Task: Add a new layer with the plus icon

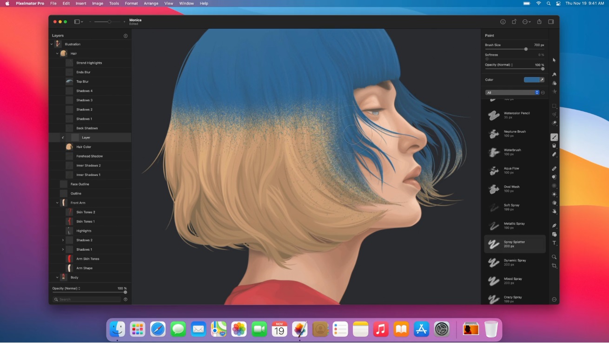Action: click(x=126, y=36)
